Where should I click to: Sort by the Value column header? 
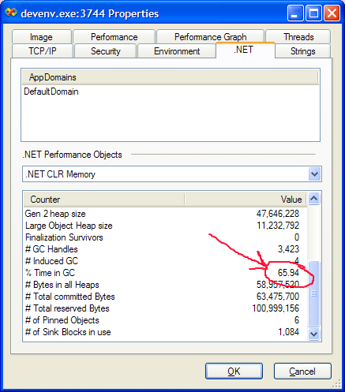(246, 200)
